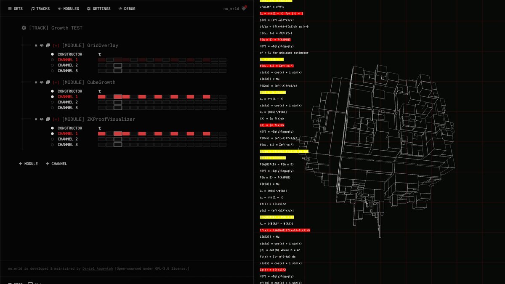Open the DEBUG menu
This screenshot has height=284, width=505.
click(x=127, y=8)
